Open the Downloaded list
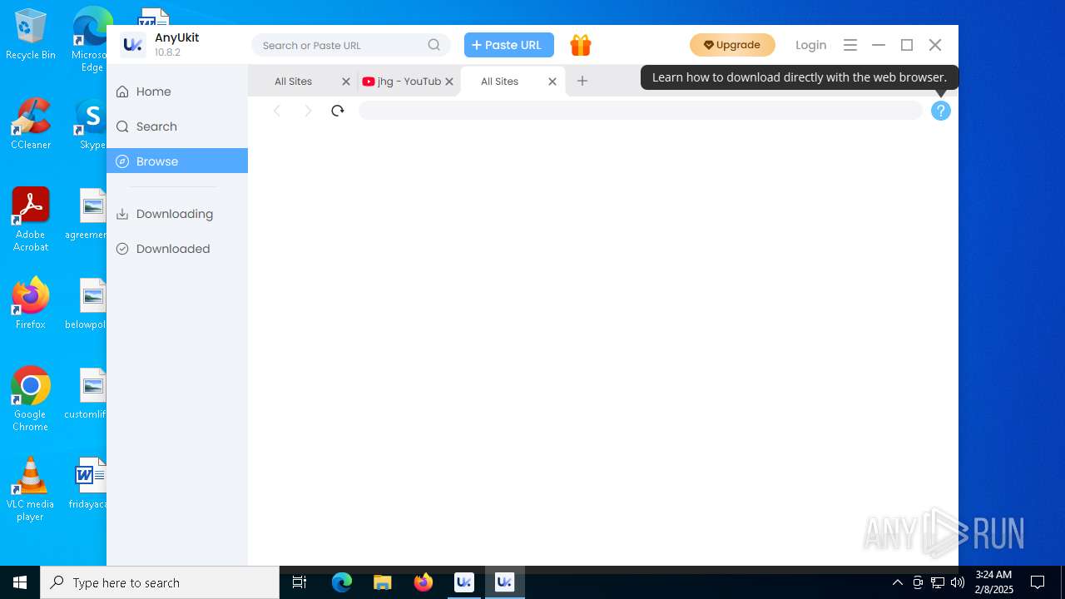Image resolution: width=1065 pixels, height=599 pixels. pyautogui.click(x=177, y=249)
